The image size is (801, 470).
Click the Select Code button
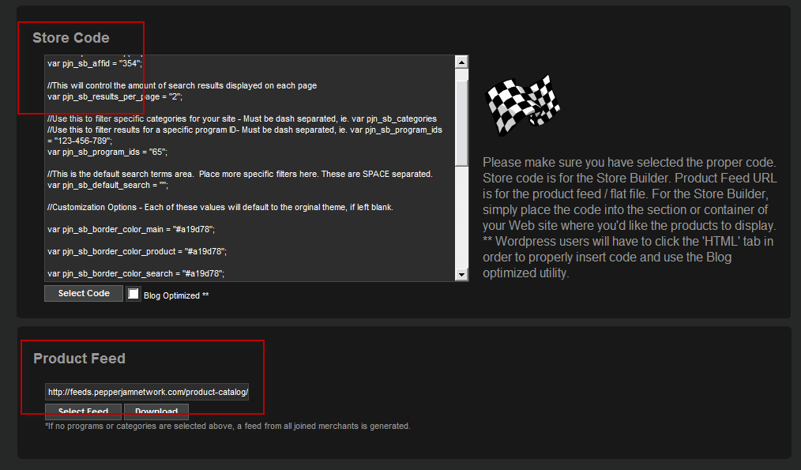(x=84, y=293)
